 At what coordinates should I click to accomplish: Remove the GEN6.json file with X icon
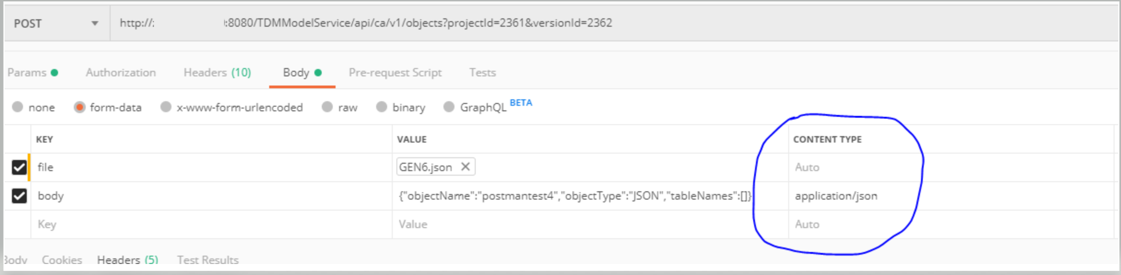pos(465,166)
